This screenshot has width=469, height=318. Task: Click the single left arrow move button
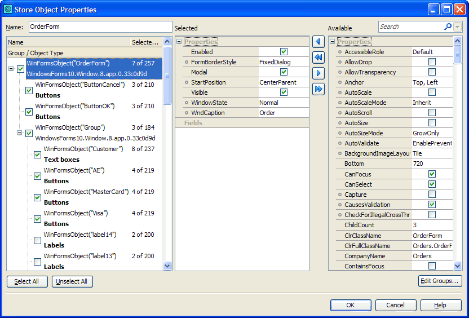(x=318, y=42)
